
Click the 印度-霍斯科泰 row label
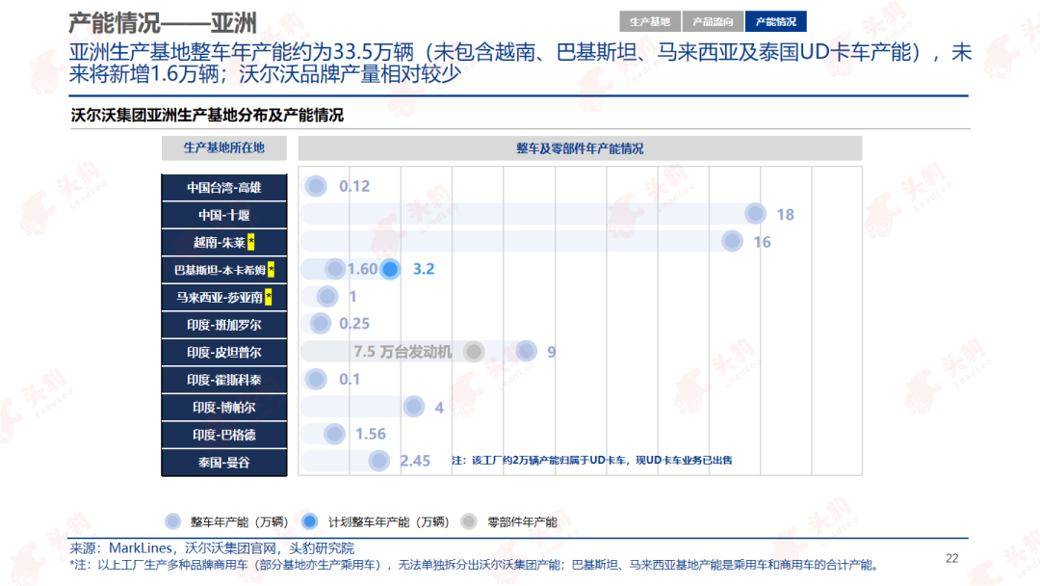tap(224, 381)
